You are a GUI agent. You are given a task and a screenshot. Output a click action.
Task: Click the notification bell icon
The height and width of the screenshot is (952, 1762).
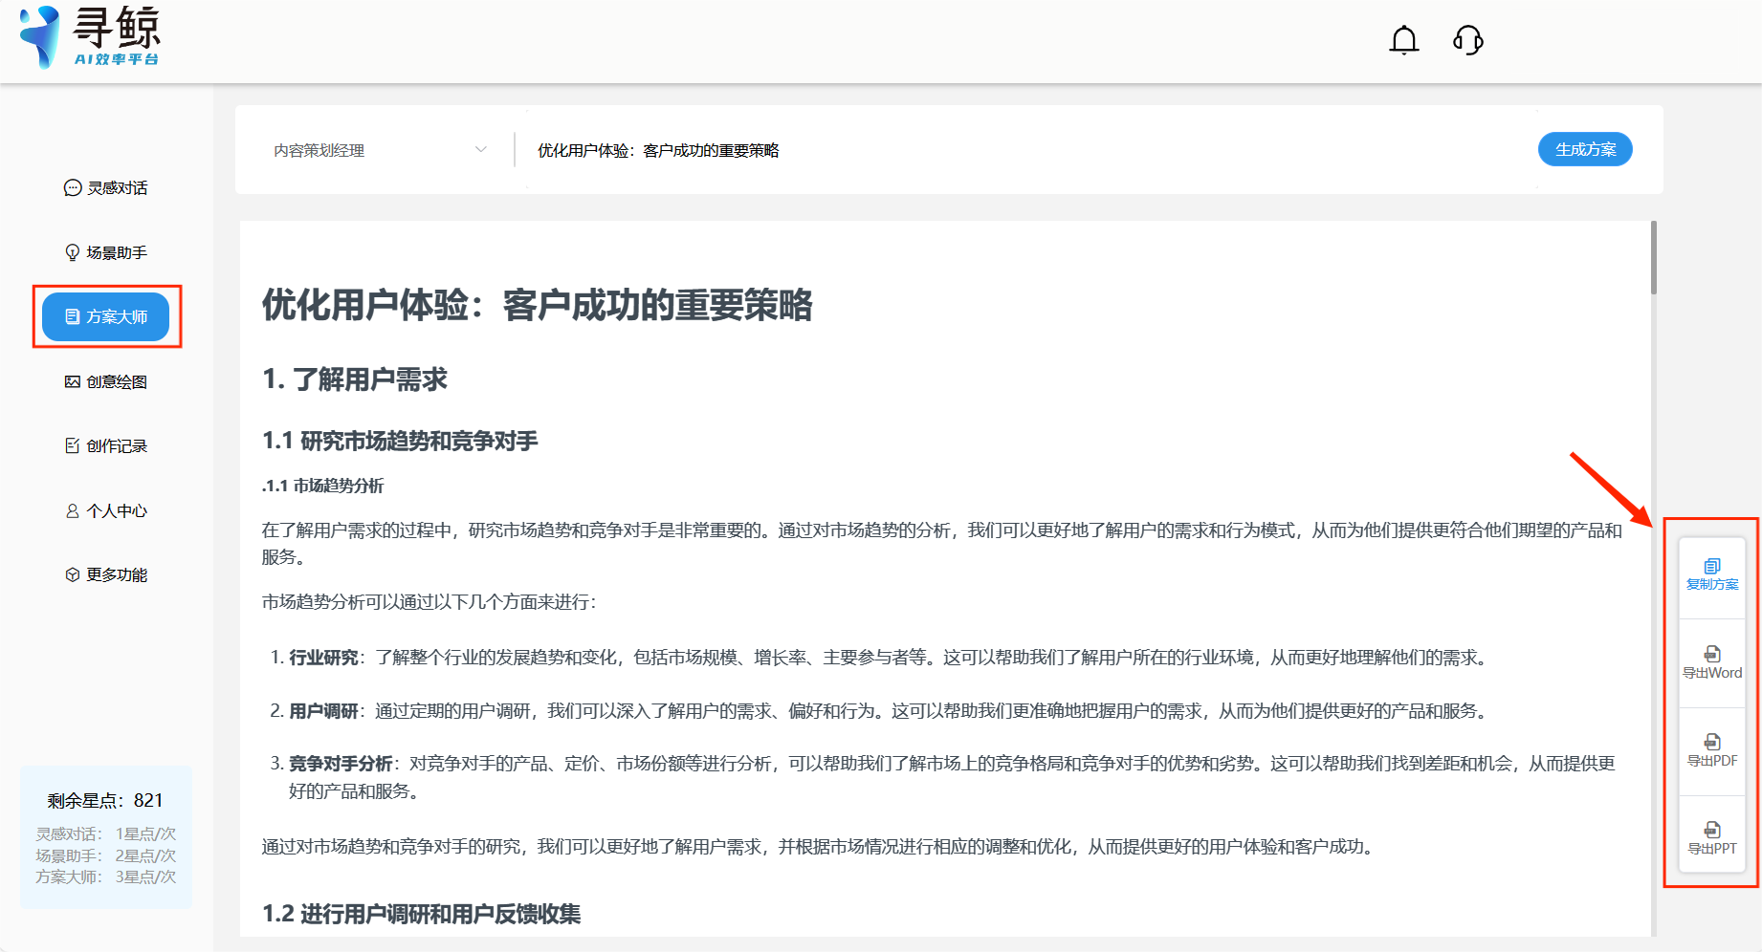1403,40
